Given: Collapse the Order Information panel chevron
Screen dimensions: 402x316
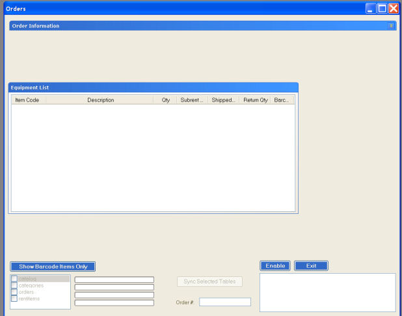Looking at the screenshot, I should (391, 26).
